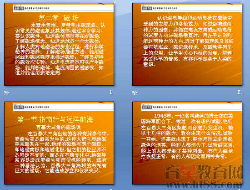Select the slide 2 thumbnail about 安培力和洛伦兹力

(187, 44)
